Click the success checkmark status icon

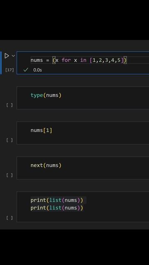[x=26, y=70]
